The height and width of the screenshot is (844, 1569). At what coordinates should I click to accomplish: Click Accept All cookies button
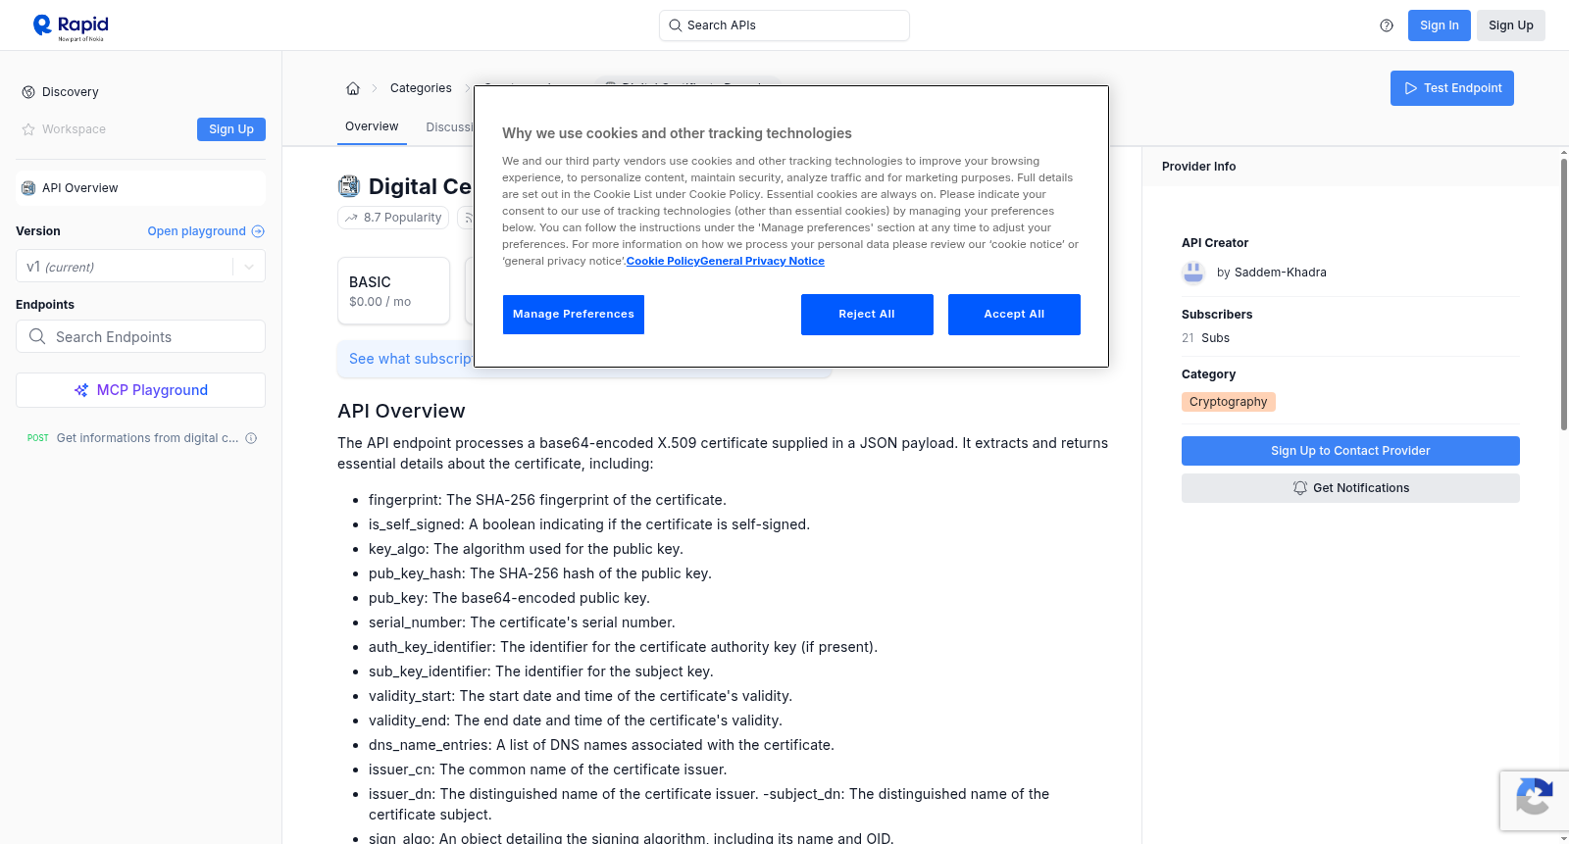click(x=1014, y=315)
